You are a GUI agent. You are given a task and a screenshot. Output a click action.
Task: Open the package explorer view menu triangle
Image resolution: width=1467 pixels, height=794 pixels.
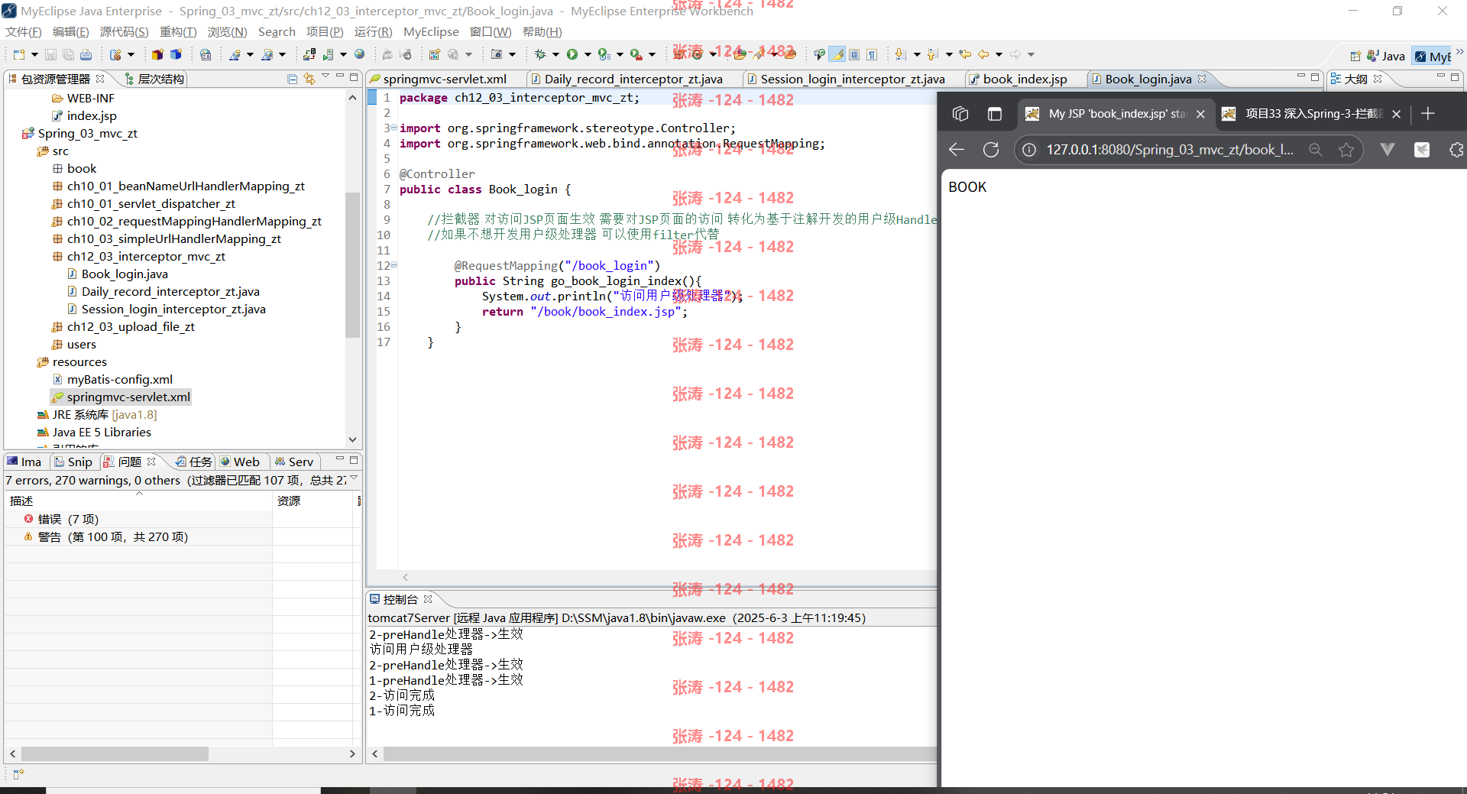(x=325, y=76)
